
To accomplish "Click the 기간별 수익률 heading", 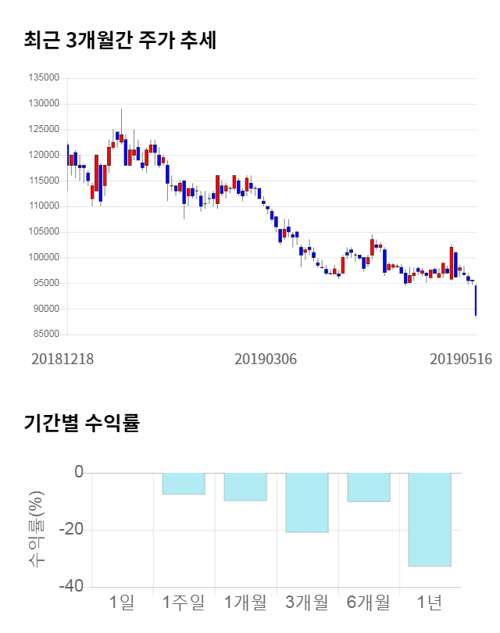I will tap(81, 424).
